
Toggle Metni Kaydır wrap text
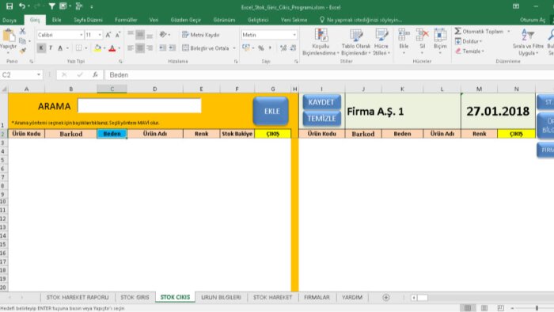[x=201, y=35]
